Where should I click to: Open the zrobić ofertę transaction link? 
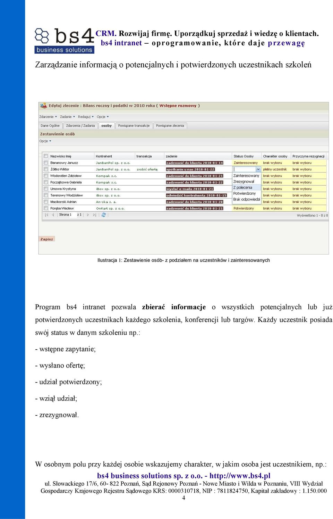[147, 169]
